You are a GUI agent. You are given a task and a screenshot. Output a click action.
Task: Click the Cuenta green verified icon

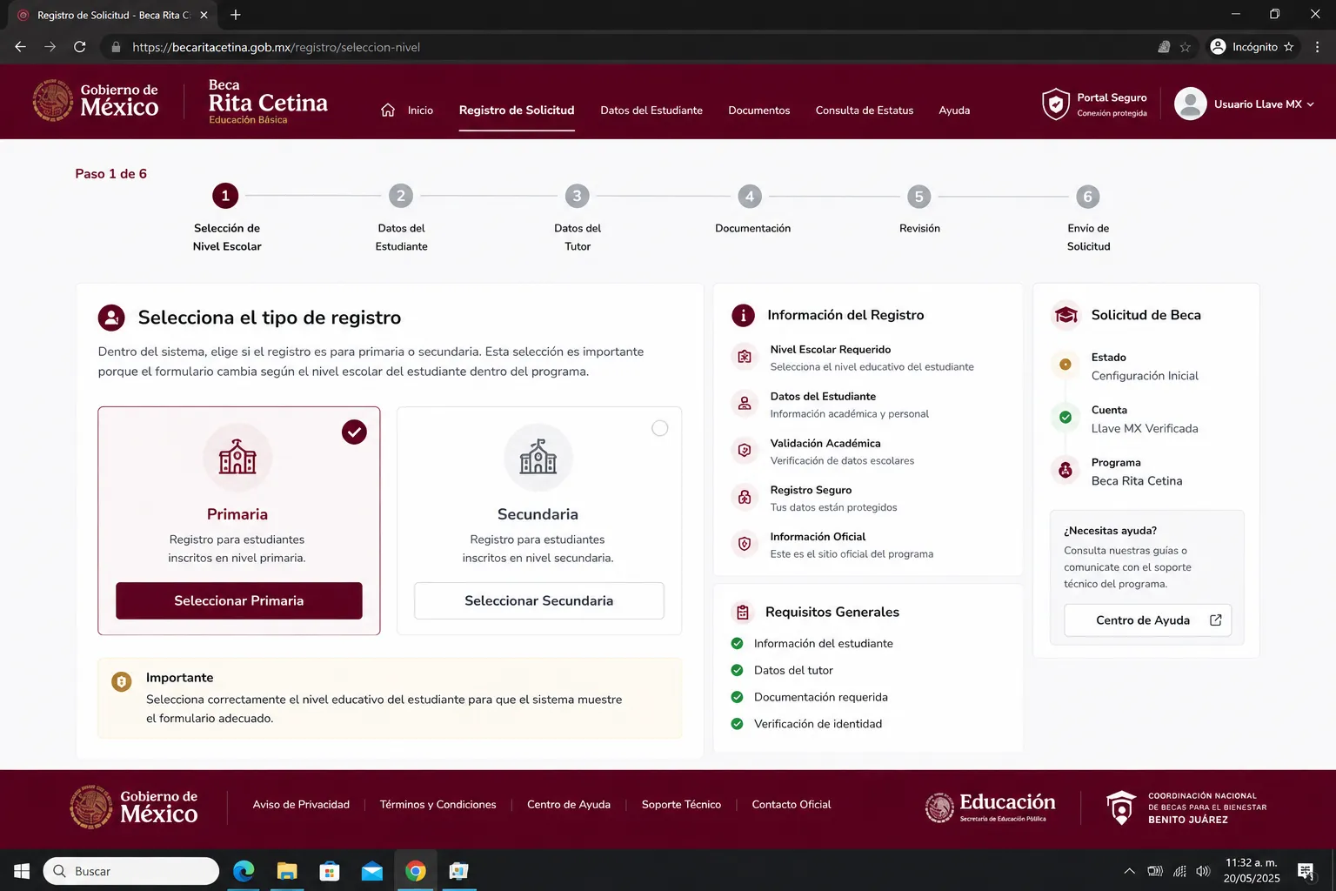(1065, 418)
